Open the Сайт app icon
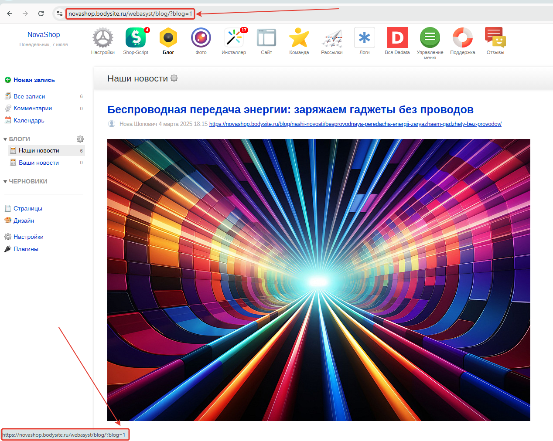Image resolution: width=553 pixels, height=441 pixels. 266,38
